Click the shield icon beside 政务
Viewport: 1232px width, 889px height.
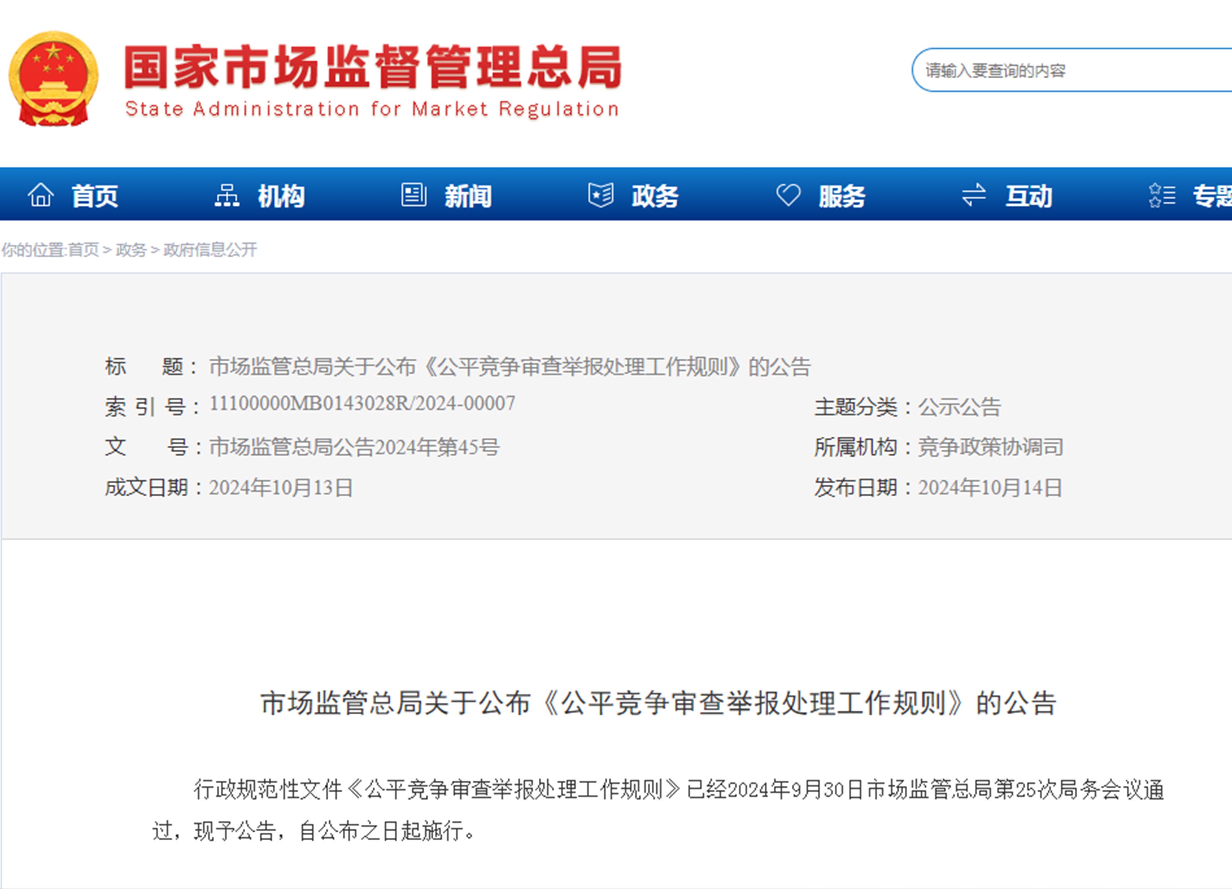(x=601, y=194)
